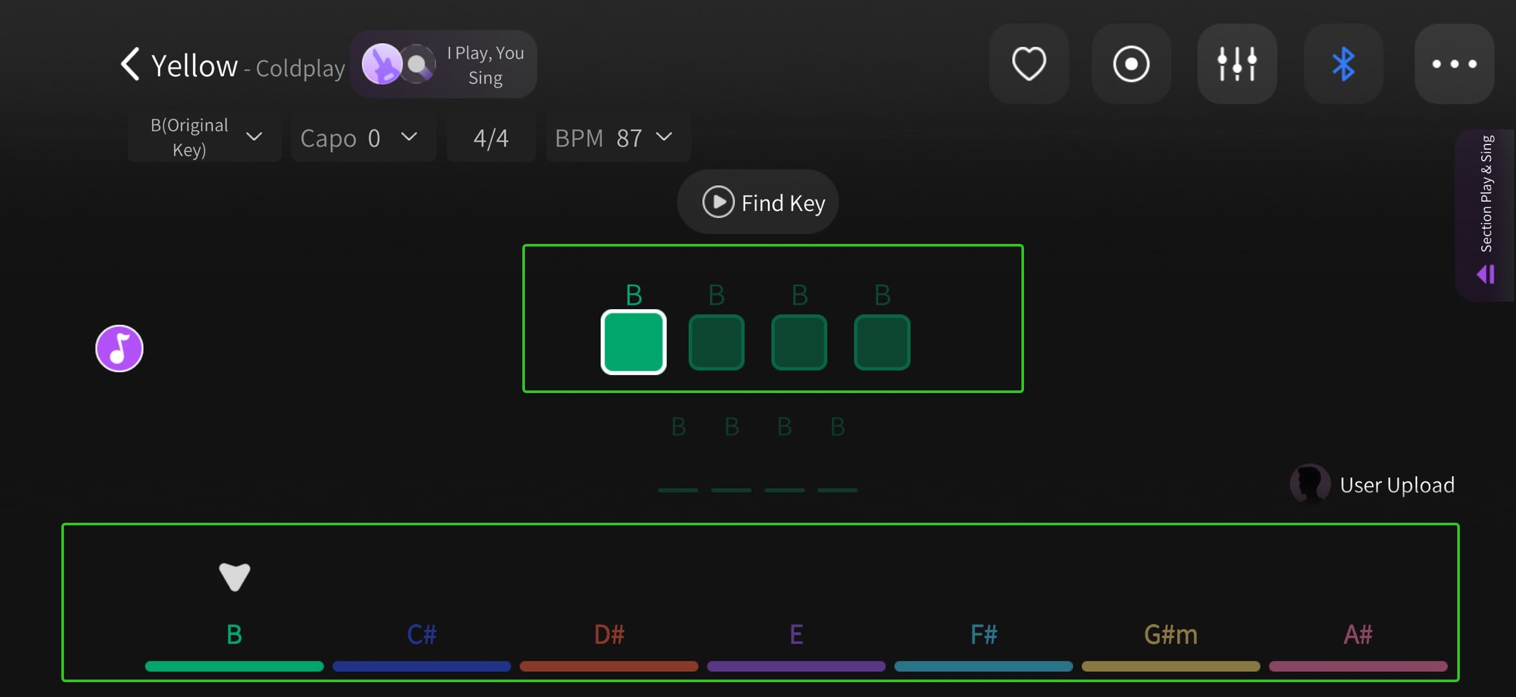Open the three-dots more options menu
Screen dimensions: 1516x697
(1454, 64)
